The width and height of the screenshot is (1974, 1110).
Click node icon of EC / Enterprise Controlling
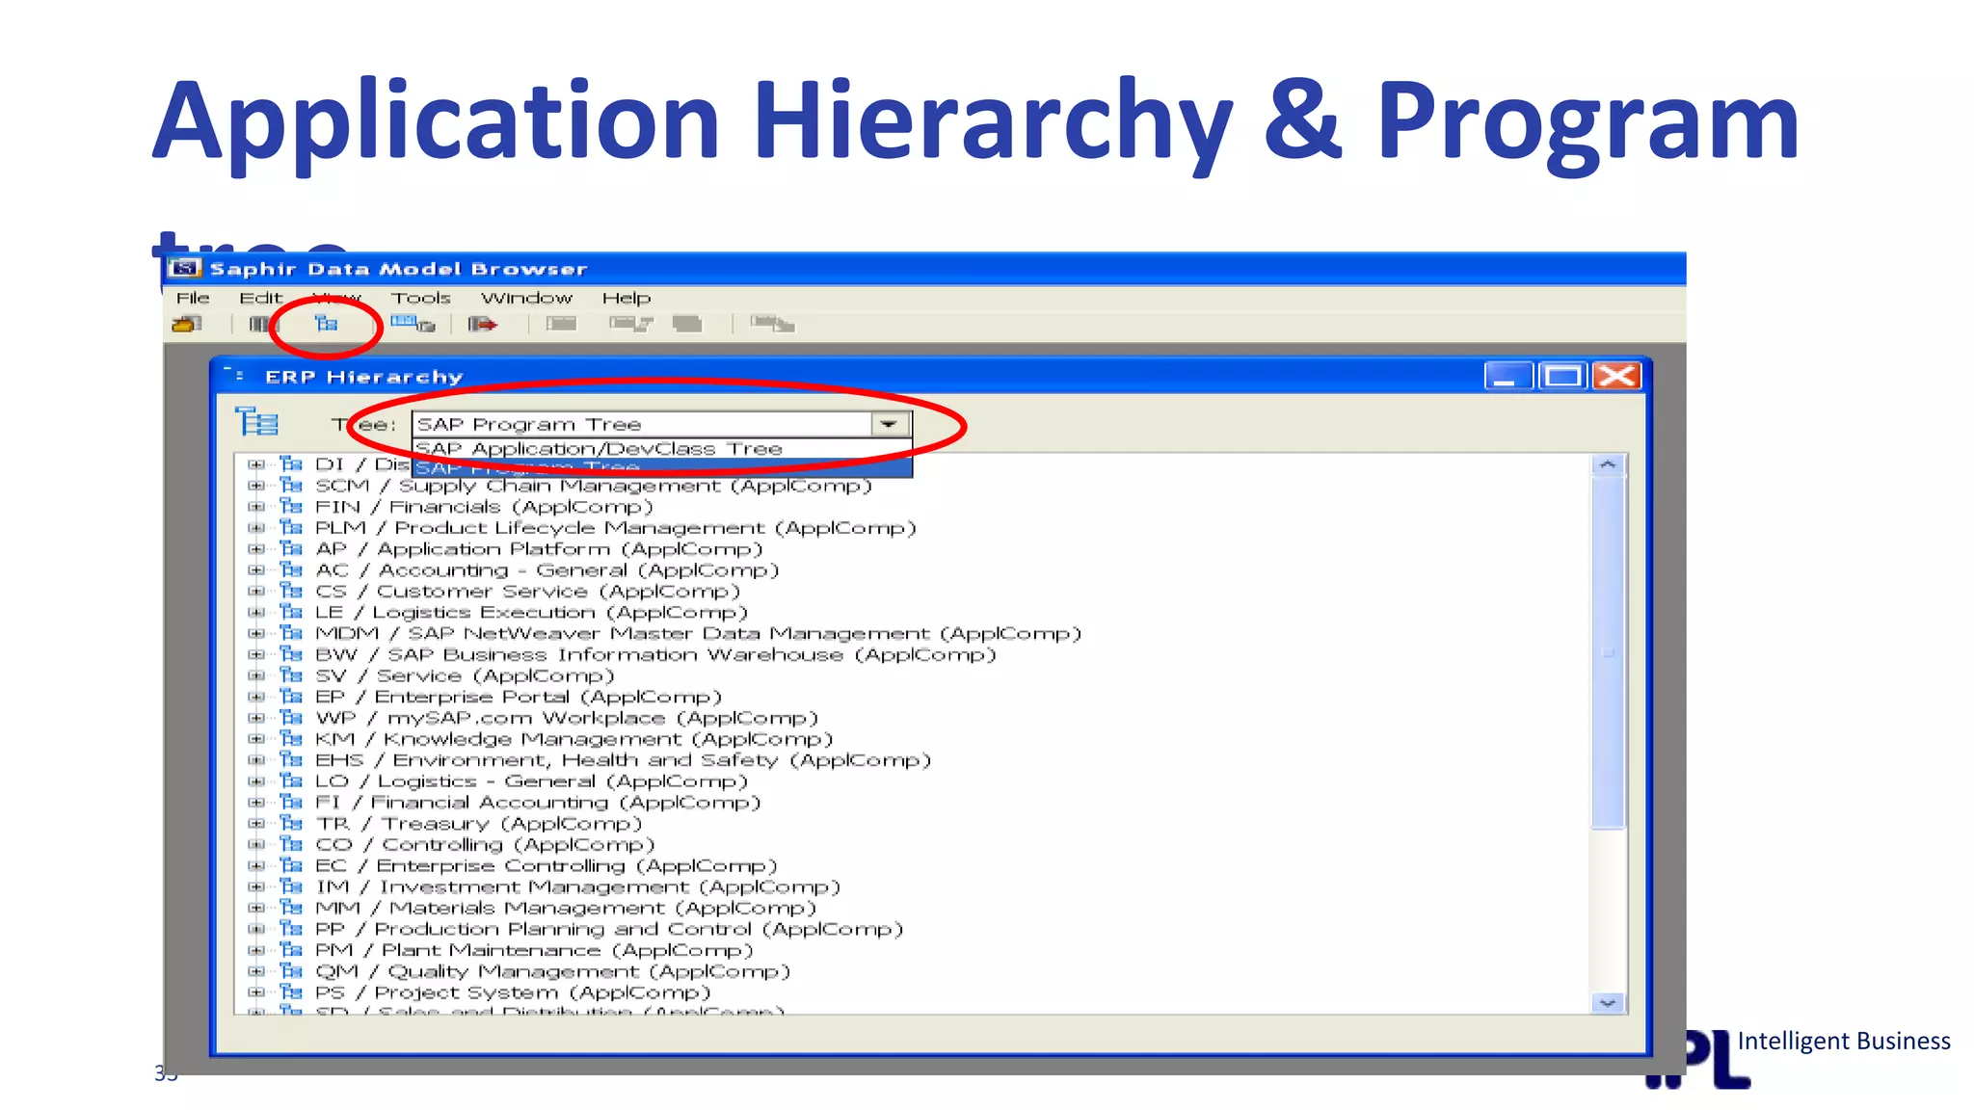click(x=291, y=866)
